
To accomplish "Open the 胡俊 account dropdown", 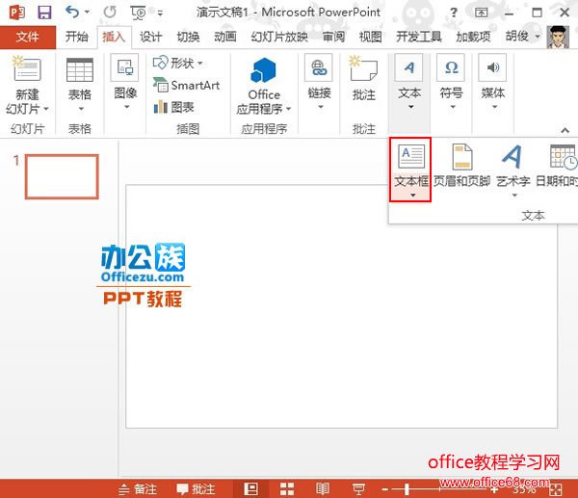I will click(522, 37).
